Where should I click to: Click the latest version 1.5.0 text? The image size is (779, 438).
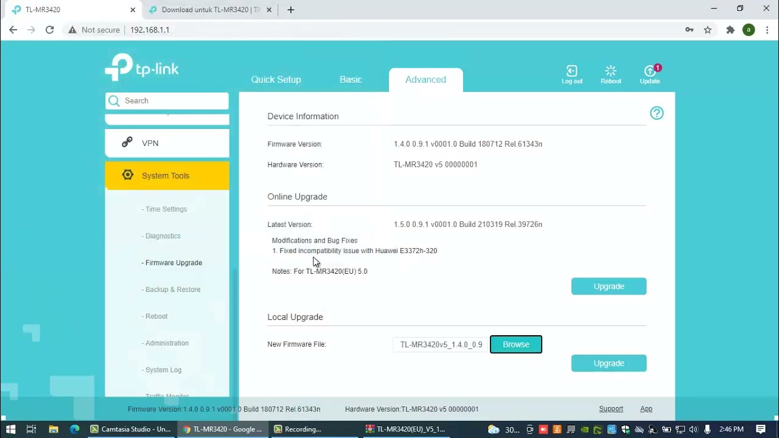click(468, 224)
